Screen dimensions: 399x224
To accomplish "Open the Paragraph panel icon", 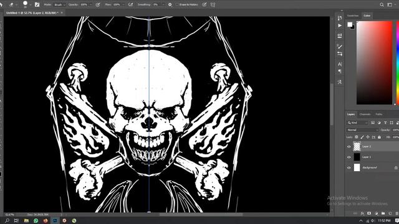I will (x=340, y=72).
